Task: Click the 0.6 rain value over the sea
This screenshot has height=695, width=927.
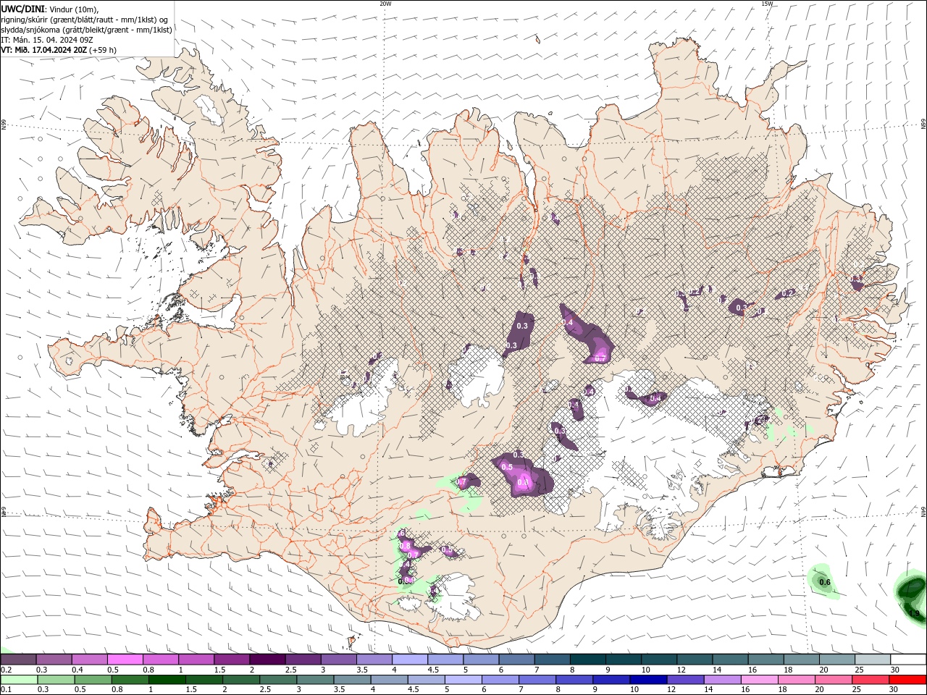Action: [x=824, y=582]
